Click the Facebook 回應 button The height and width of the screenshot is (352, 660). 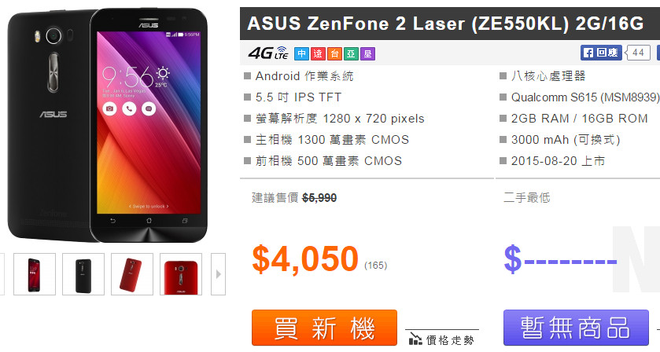pos(601,53)
